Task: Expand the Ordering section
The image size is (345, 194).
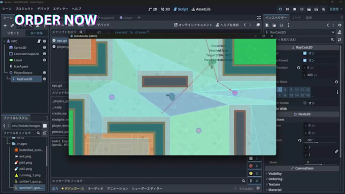Action: point(275,179)
